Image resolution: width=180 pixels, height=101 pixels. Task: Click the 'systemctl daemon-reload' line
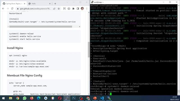(x=21, y=34)
